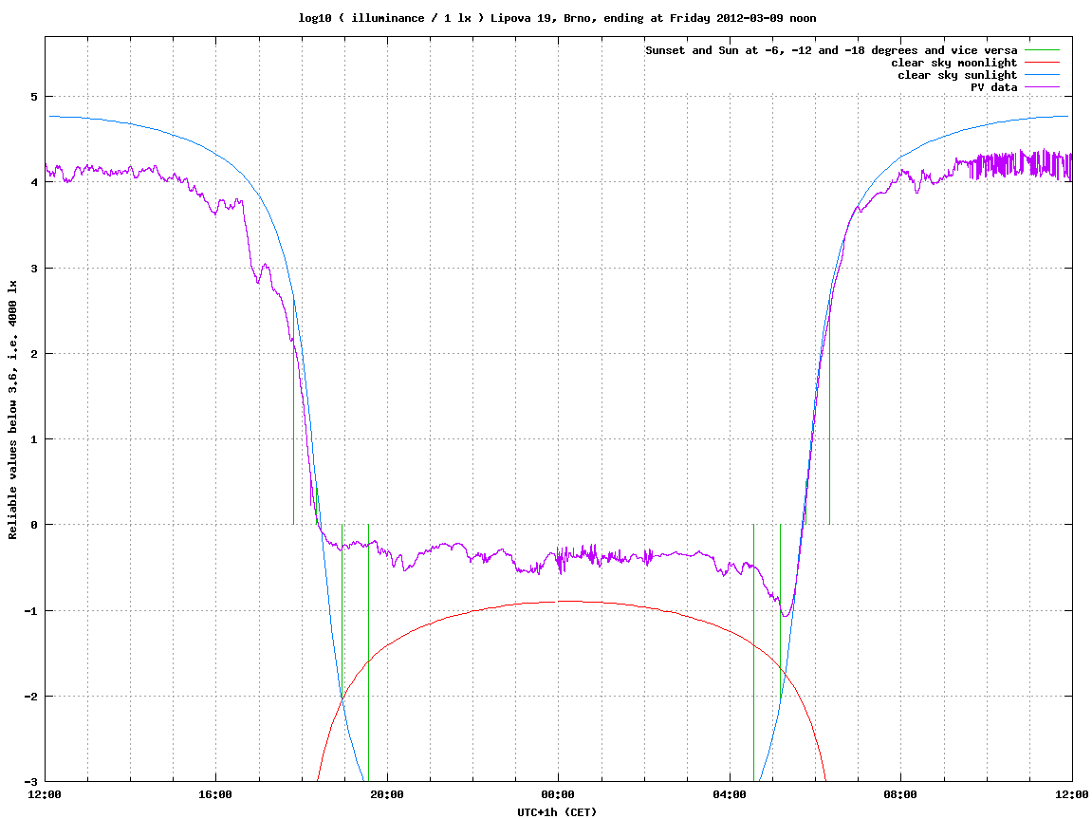Image resolution: width=1092 pixels, height=819 pixels.
Task: Select legend entry 'clear sky moonlight'
Action: (954, 63)
